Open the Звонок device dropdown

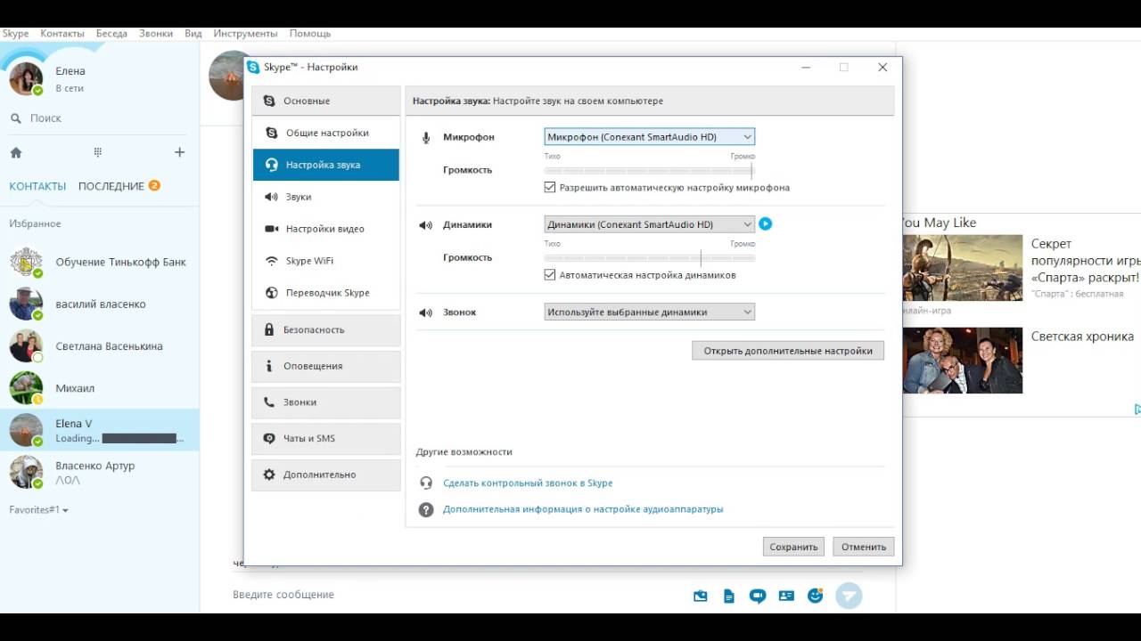click(650, 312)
